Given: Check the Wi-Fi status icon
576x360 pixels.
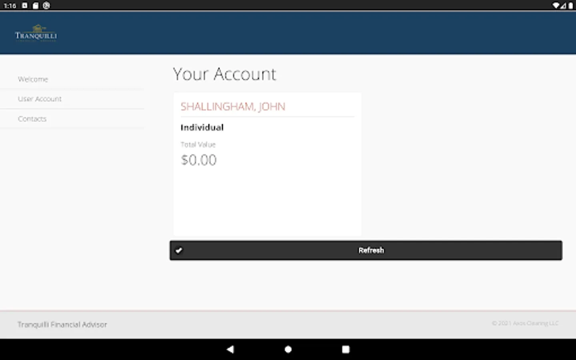Looking at the screenshot, I should coord(556,6).
